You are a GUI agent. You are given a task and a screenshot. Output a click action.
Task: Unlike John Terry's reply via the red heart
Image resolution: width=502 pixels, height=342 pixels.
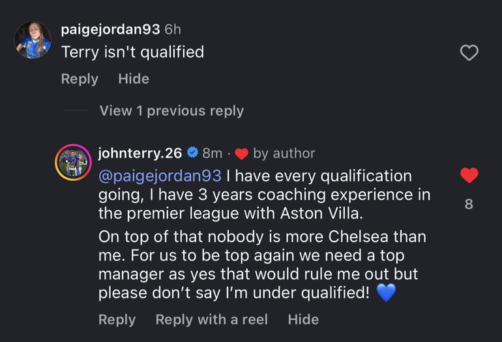click(x=469, y=175)
